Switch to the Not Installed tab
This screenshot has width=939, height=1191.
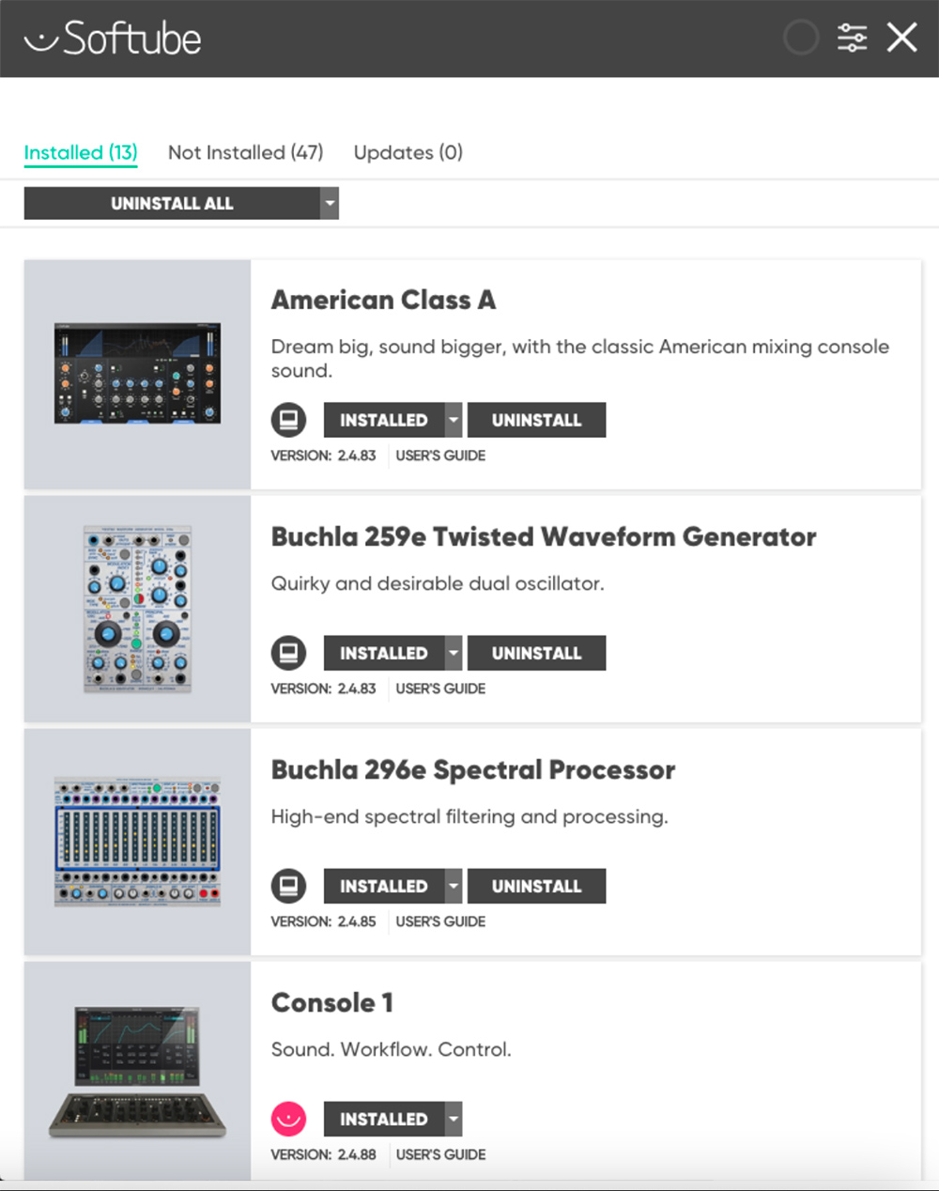click(x=245, y=152)
